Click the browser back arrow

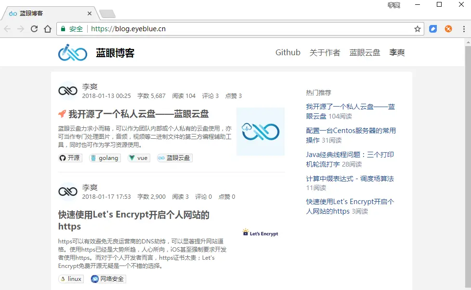tap(8, 29)
